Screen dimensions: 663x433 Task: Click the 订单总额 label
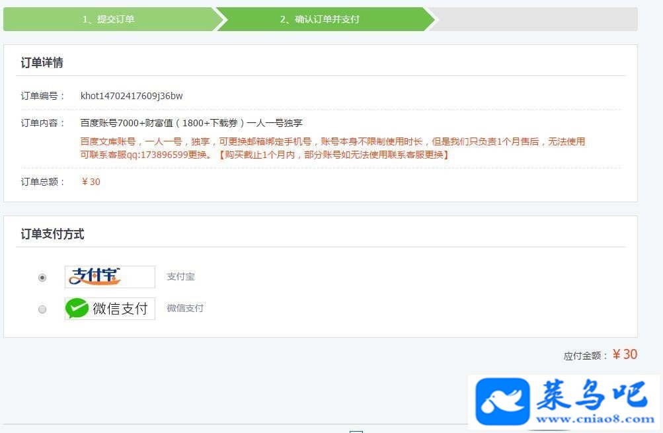(42, 182)
